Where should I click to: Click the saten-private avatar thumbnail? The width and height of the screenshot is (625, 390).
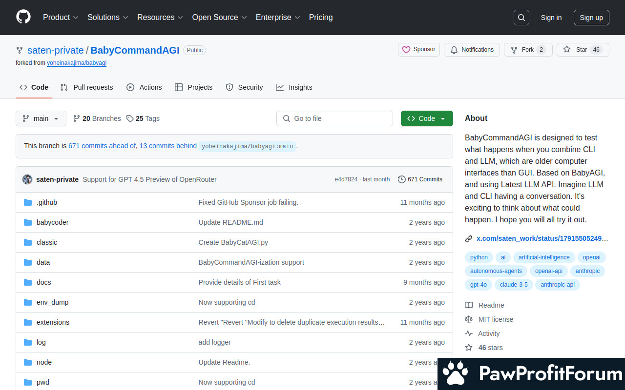(x=27, y=179)
